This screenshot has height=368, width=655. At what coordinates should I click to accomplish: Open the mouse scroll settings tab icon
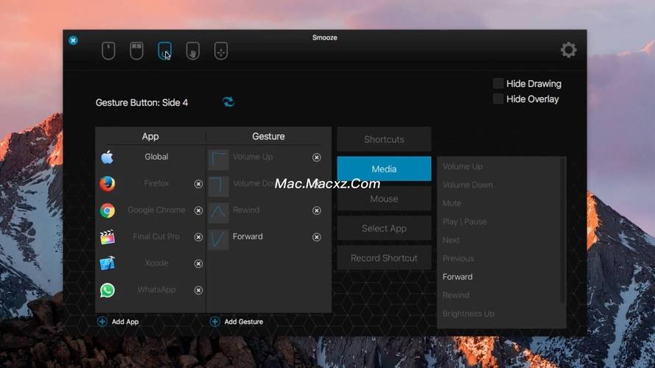(108, 51)
